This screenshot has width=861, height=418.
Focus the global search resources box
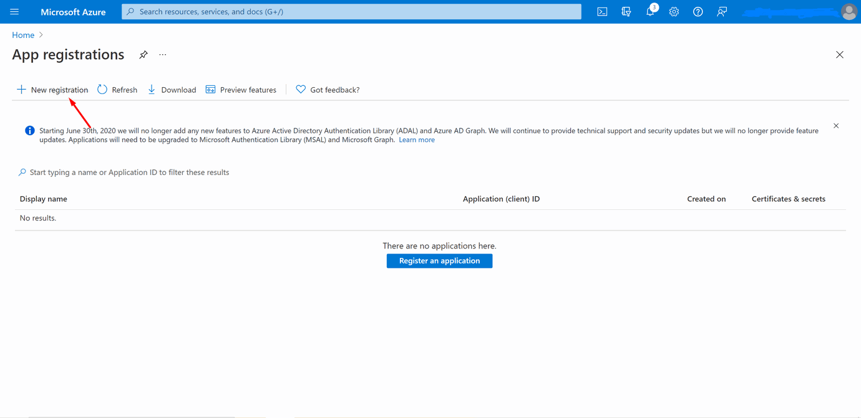click(351, 12)
